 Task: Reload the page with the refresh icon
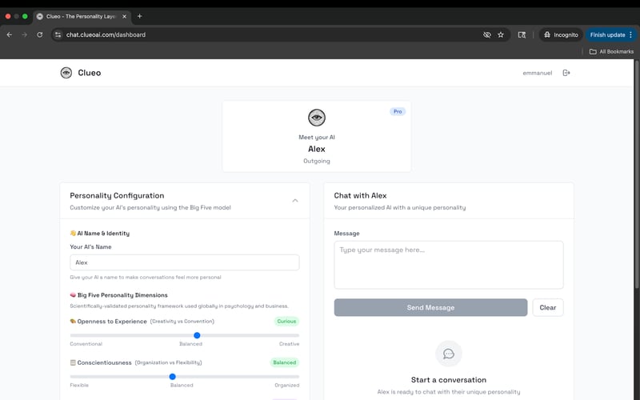click(x=39, y=34)
